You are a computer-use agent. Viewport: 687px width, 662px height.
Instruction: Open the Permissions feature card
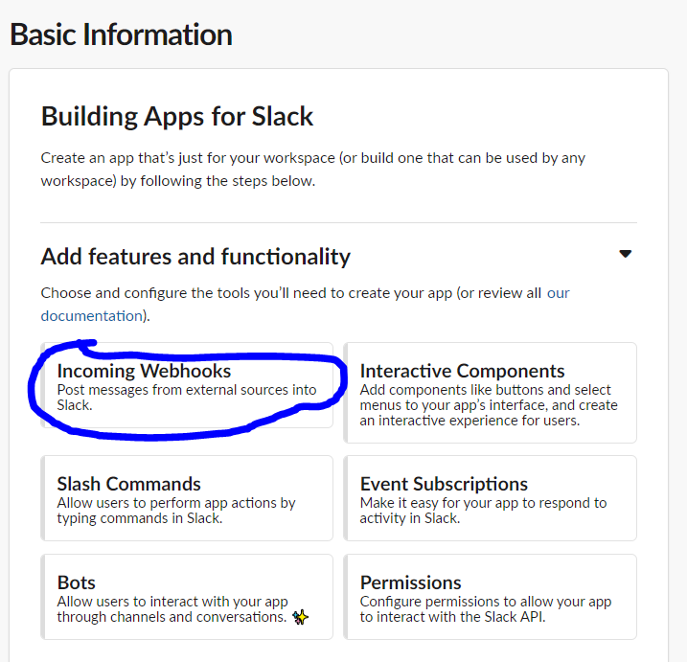tap(490, 597)
